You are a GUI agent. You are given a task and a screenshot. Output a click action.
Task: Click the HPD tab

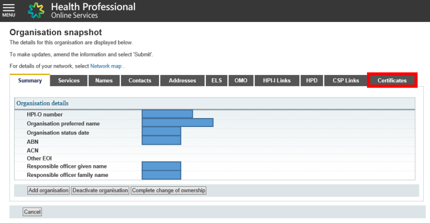312,80
